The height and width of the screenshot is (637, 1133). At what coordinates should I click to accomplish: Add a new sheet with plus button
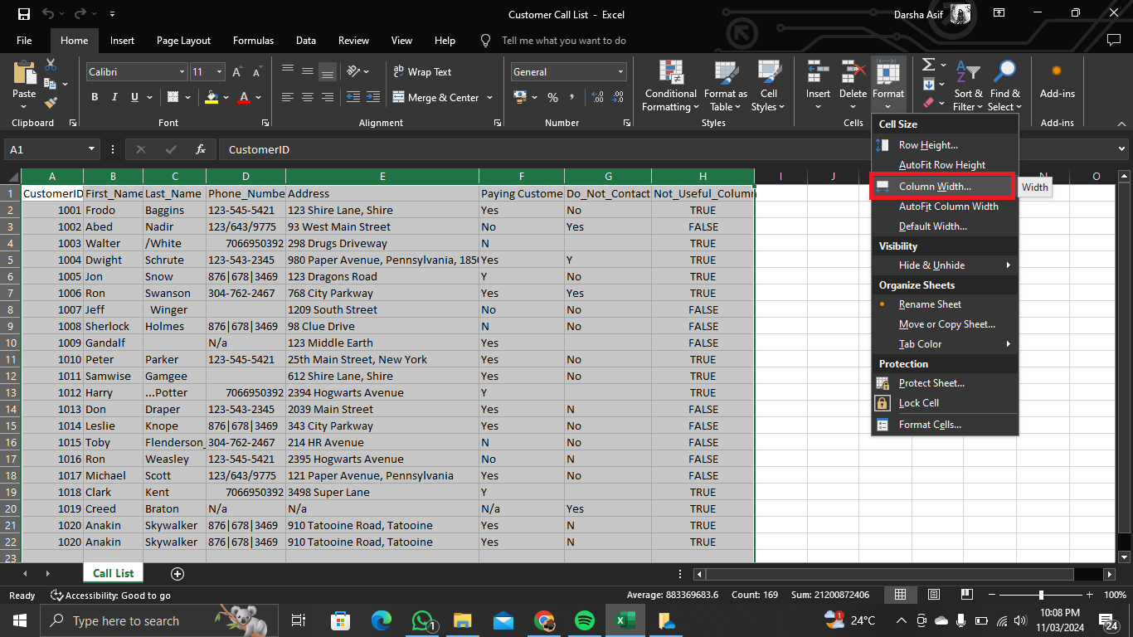[x=177, y=574]
